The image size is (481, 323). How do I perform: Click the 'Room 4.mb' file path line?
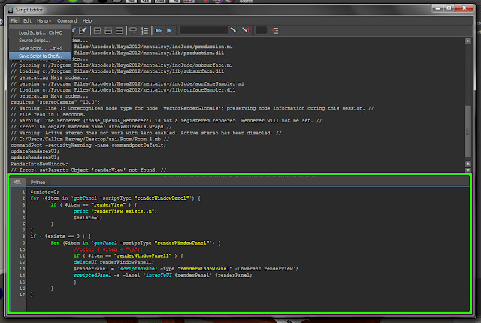pos(90,139)
